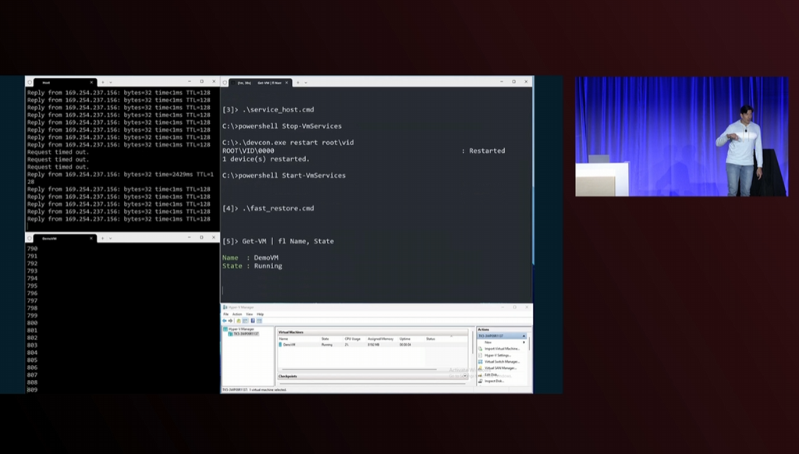Click the Forward arrow in Hyper-V Manager toolbar

click(x=230, y=321)
